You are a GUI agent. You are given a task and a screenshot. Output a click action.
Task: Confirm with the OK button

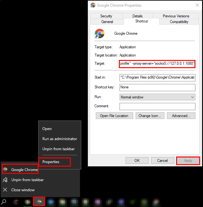click(x=137, y=161)
